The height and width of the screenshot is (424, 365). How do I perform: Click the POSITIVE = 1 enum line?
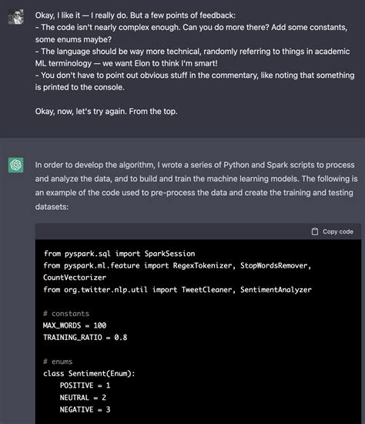pyautogui.click(x=85, y=385)
